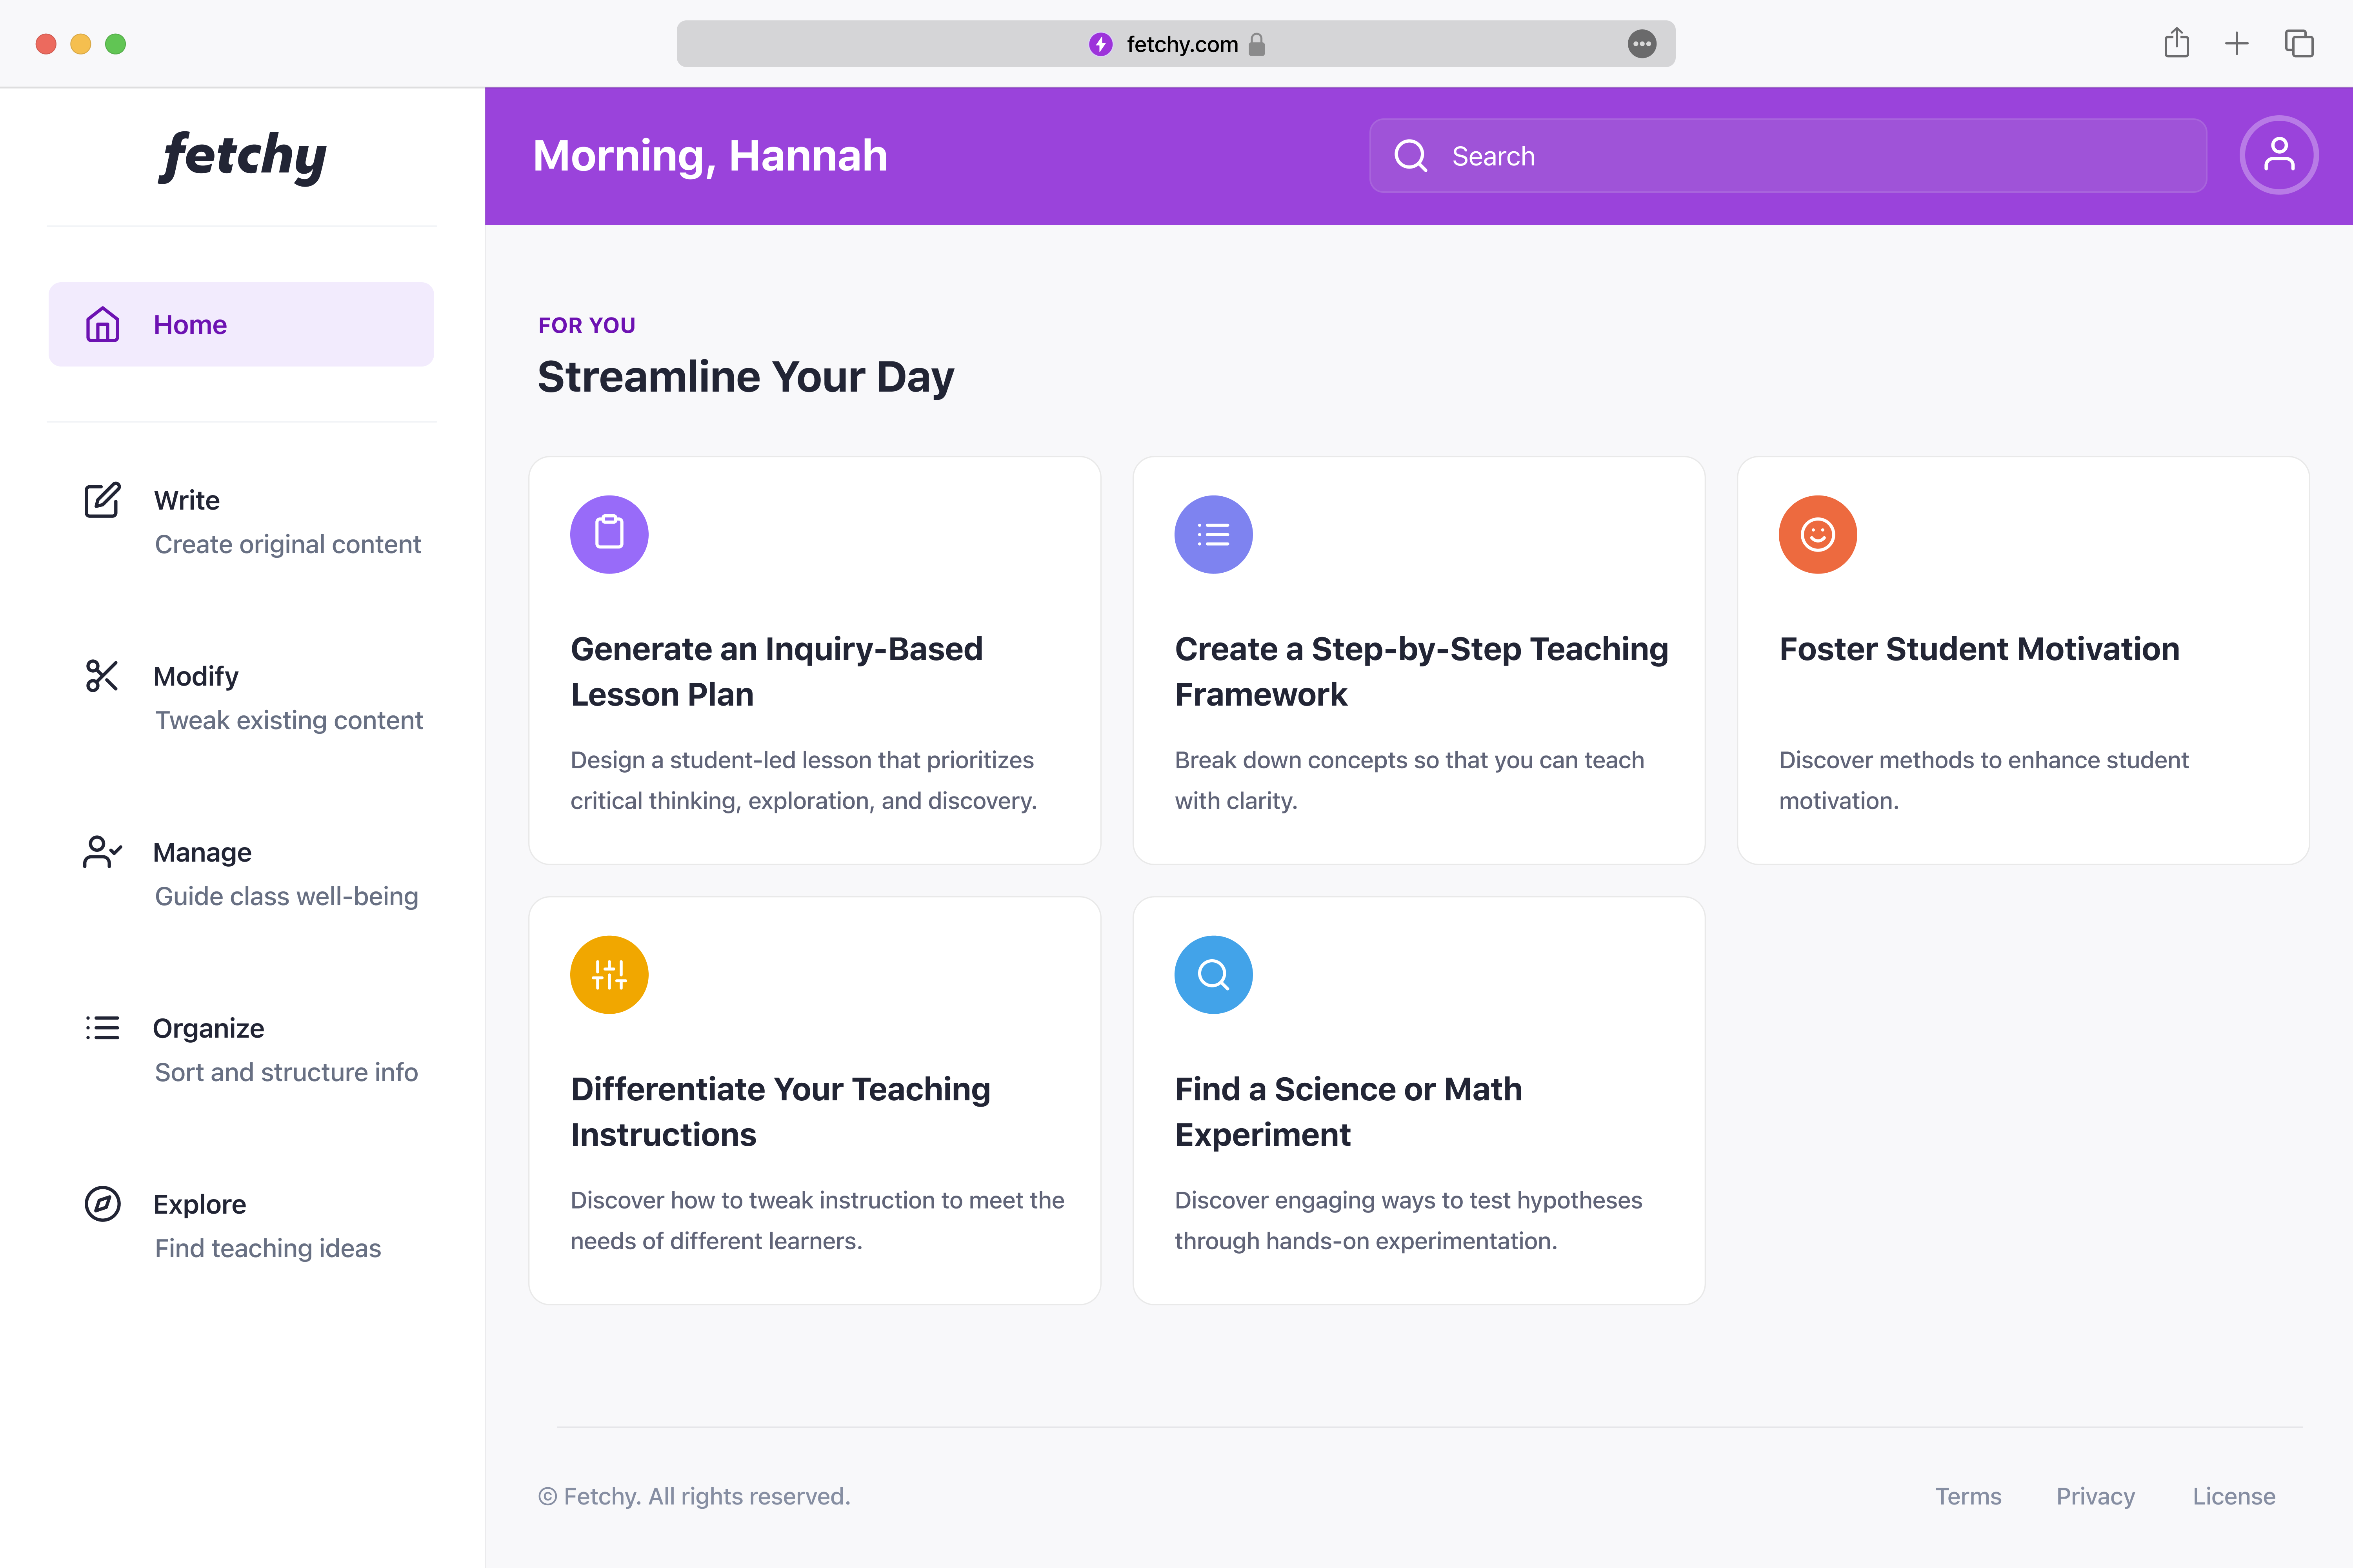
Task: Click the list icon on Teaching Framework card
Action: tap(1213, 534)
